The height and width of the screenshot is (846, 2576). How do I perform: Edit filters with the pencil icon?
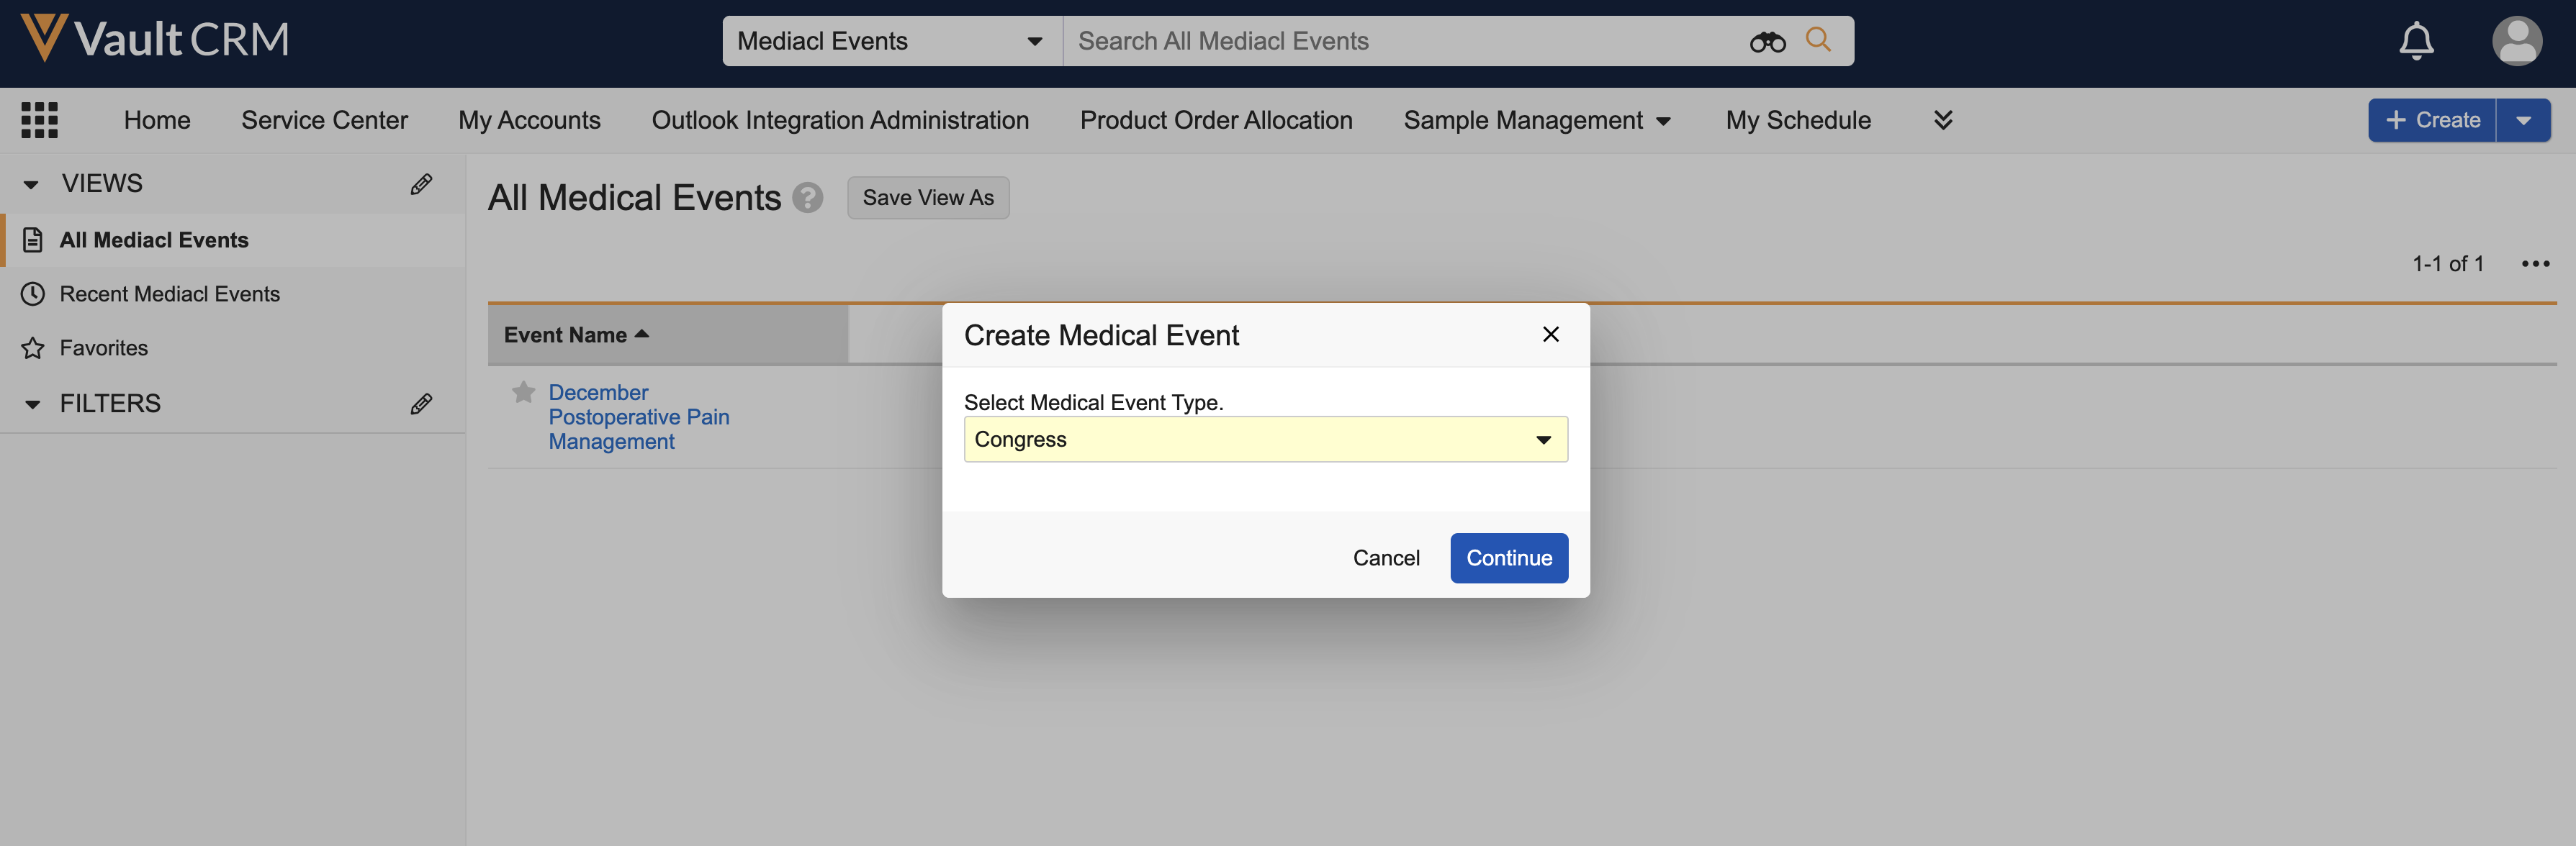[421, 404]
